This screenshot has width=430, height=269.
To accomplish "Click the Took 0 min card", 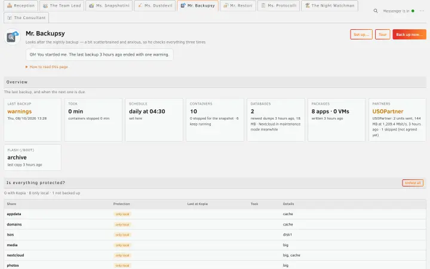I will point(93,120).
